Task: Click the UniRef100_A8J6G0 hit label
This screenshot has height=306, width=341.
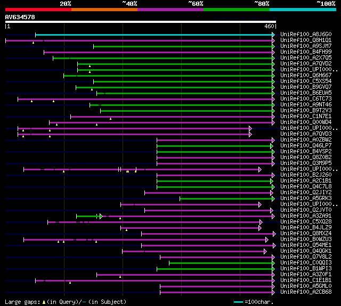Action: [306, 34]
